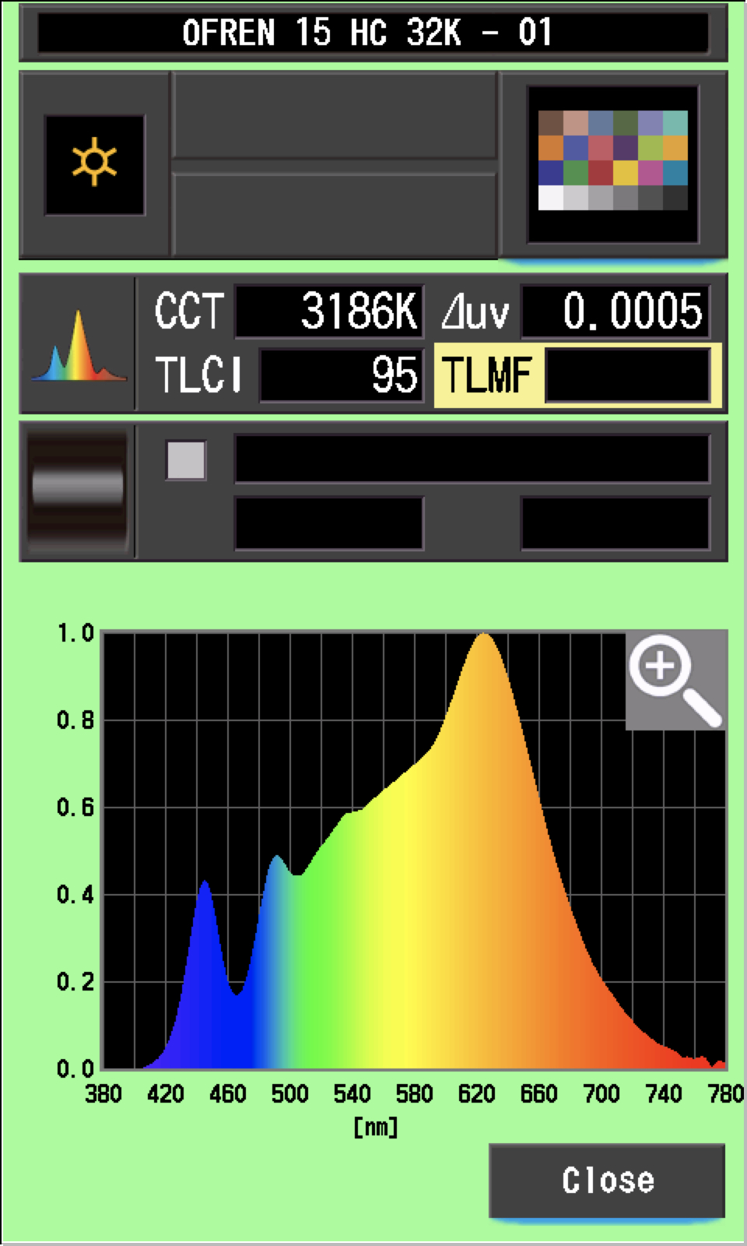747x1246 pixels.
Task: Tap the lower empty panel beside sun icon
Action: pyautogui.click(x=334, y=213)
